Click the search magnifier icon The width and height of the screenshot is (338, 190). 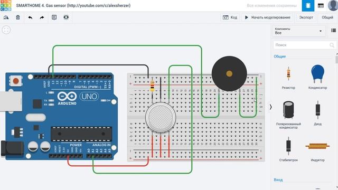[332, 45]
